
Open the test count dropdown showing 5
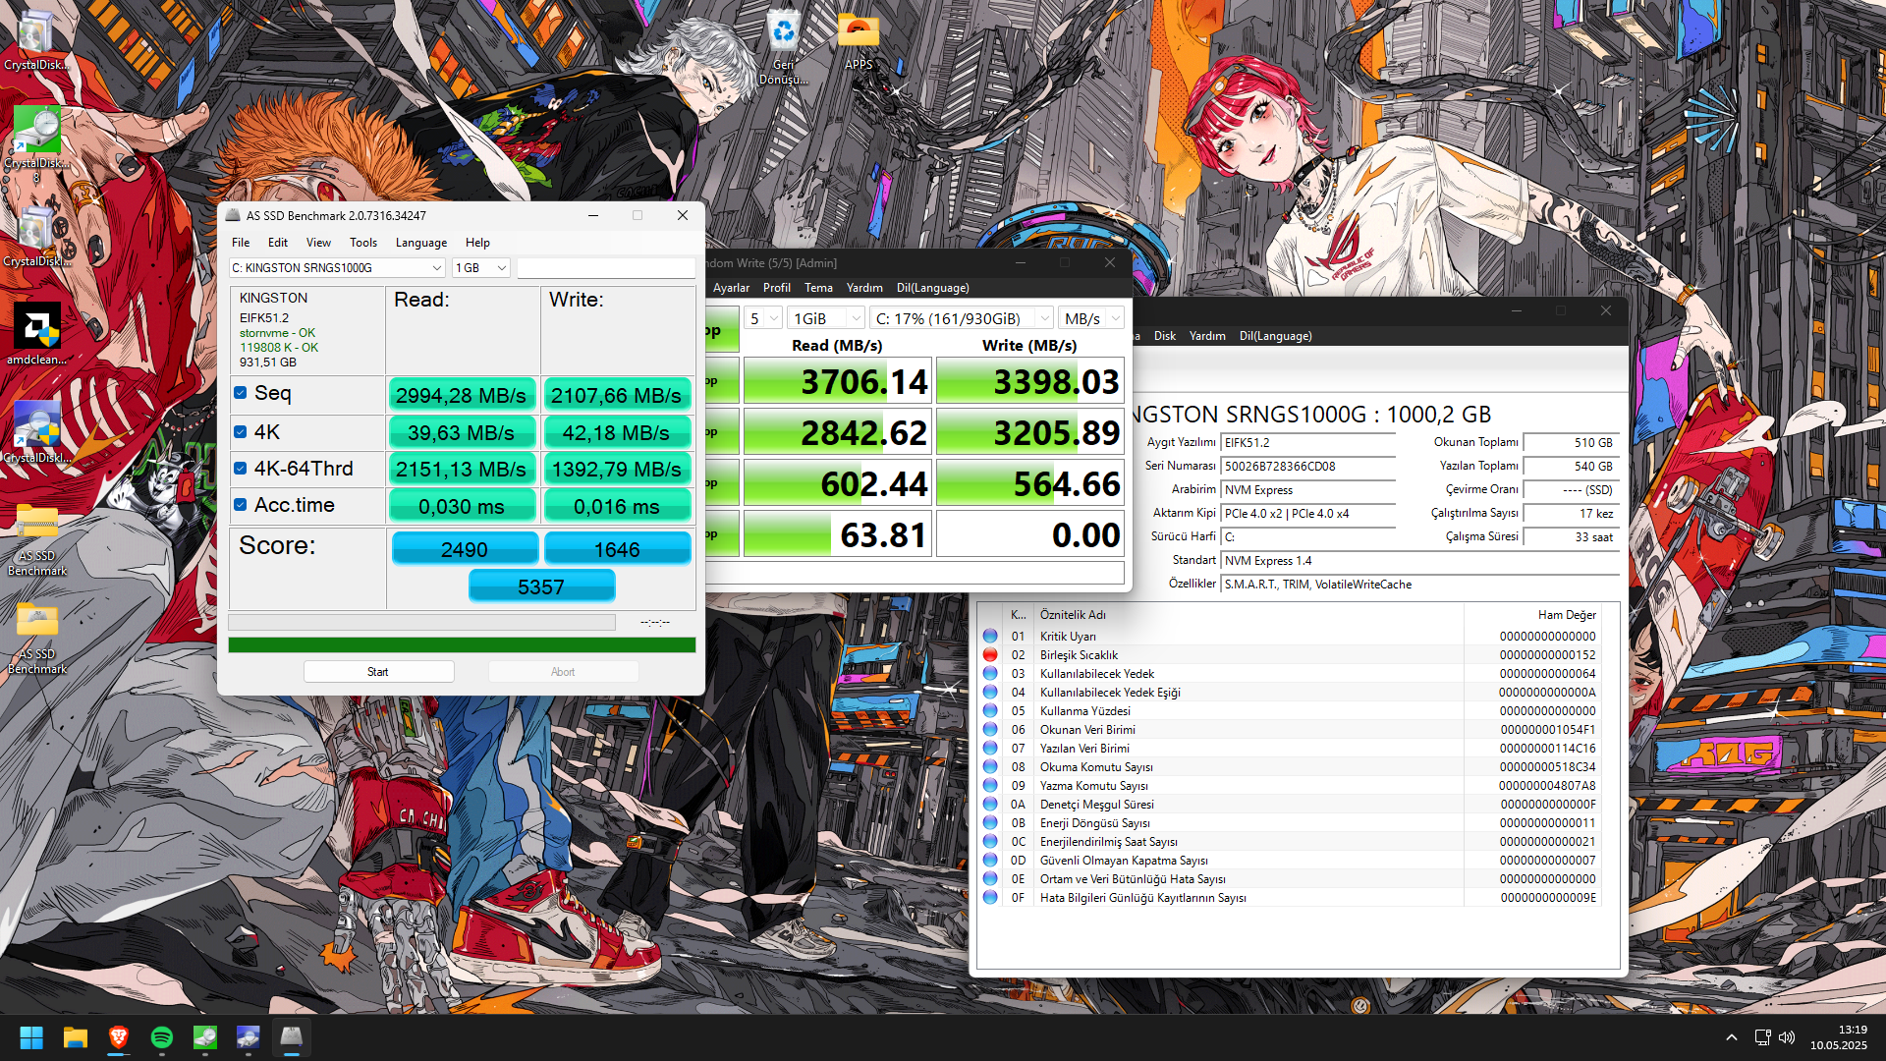pos(762,318)
